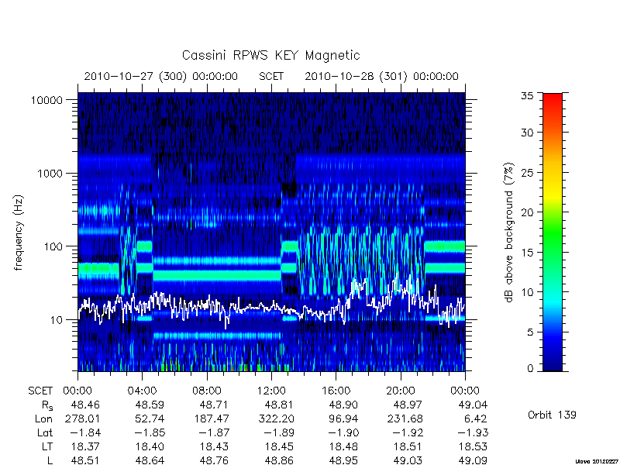Screen dimensions: 620x465
Task: Click the start date '2010-10-27 (300)' header
Action: [x=135, y=76]
